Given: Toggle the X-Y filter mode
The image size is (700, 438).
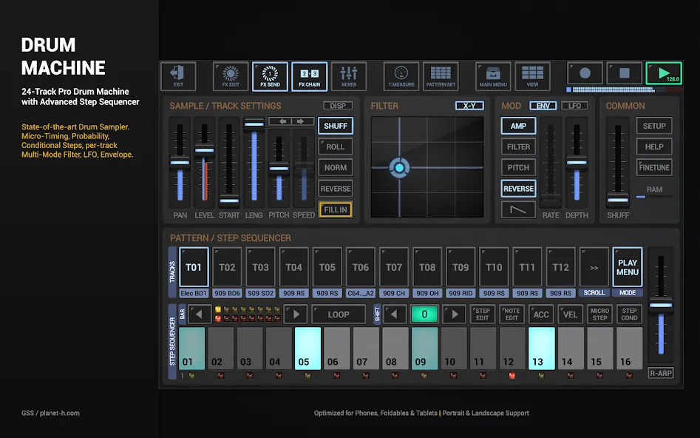Looking at the screenshot, I should [469, 106].
